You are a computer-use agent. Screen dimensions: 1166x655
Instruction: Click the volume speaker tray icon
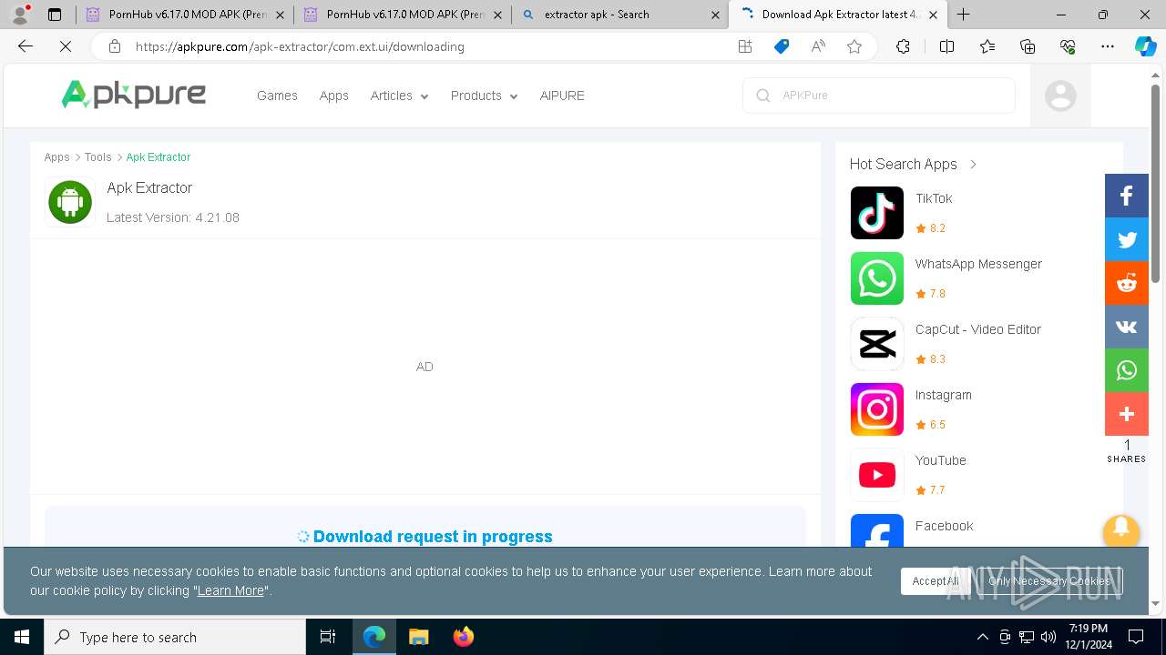point(1048,637)
